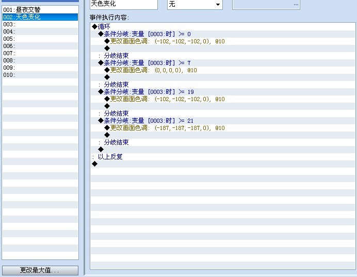Select condition branch 时 >= 7 line
This screenshot has height=277, width=357.
pos(223,63)
